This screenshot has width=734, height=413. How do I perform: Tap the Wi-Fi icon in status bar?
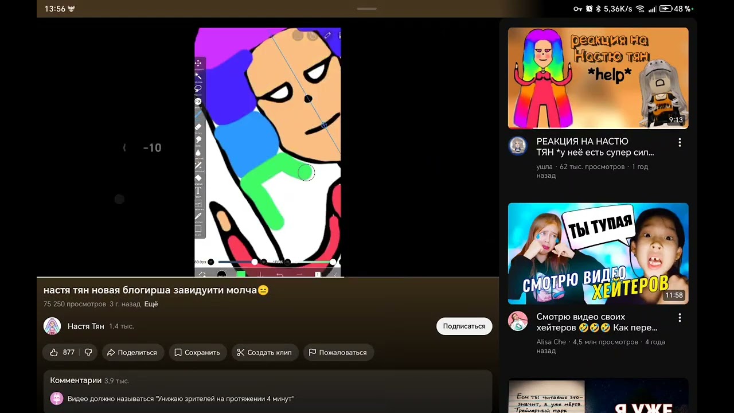640,9
